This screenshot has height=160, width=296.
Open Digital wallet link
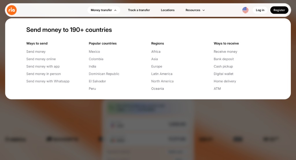coord(223,74)
